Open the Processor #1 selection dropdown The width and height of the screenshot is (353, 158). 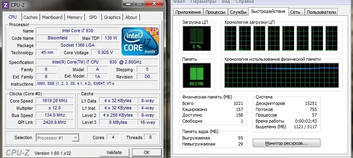click(x=57, y=137)
